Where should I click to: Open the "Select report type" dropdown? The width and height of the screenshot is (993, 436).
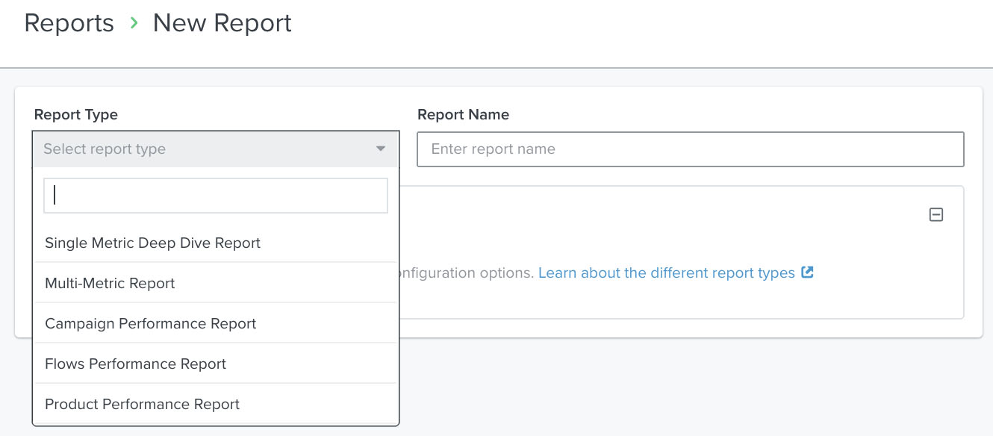click(216, 149)
